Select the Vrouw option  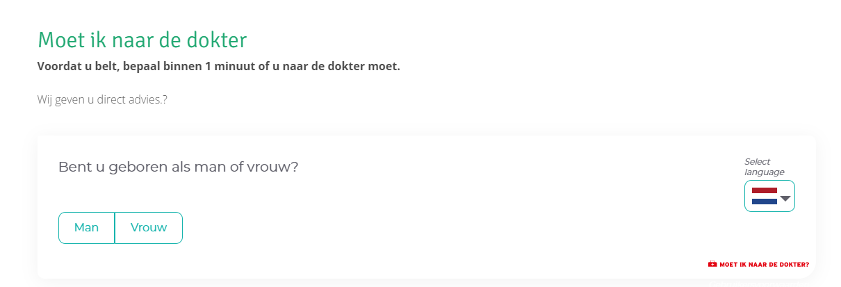pyautogui.click(x=149, y=228)
